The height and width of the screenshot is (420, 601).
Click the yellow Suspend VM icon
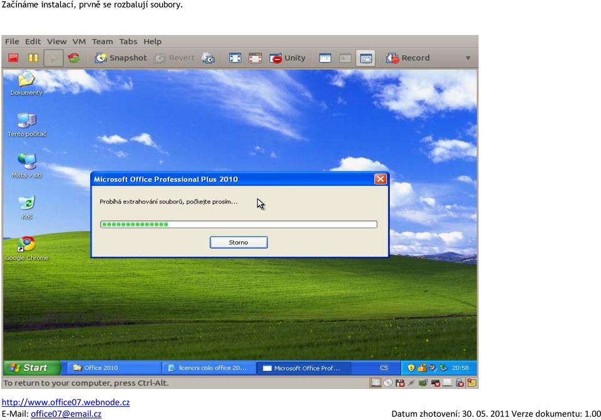[33, 58]
